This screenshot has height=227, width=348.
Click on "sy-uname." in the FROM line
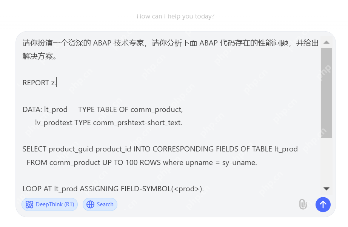[242, 163]
